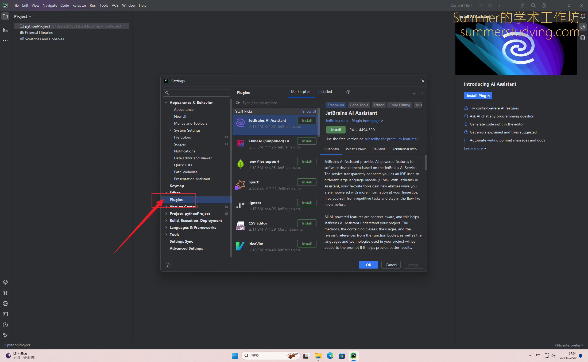Open the Navigate menu
This screenshot has height=362, width=588.
[50, 5]
